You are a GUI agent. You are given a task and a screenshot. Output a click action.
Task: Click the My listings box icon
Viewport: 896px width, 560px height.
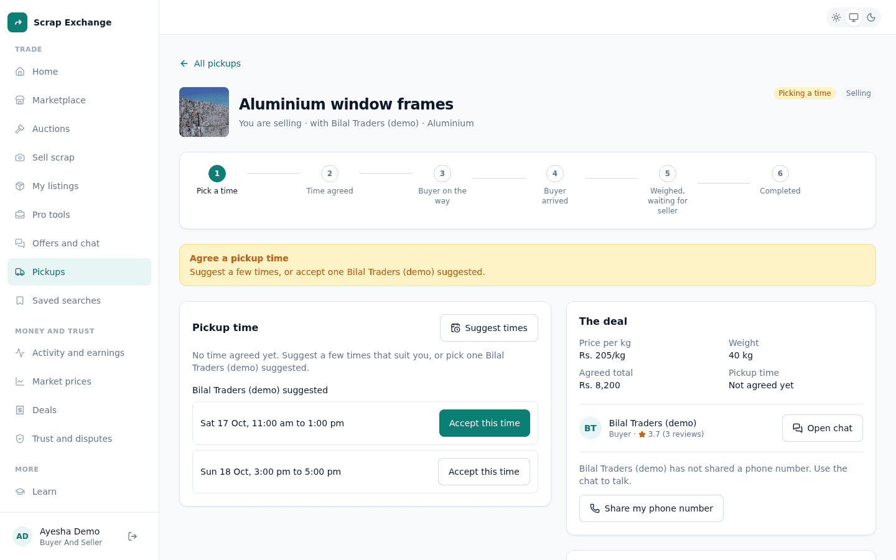[20, 186]
